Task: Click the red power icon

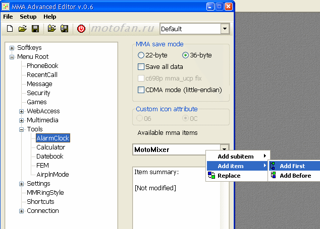Action: pos(81,29)
